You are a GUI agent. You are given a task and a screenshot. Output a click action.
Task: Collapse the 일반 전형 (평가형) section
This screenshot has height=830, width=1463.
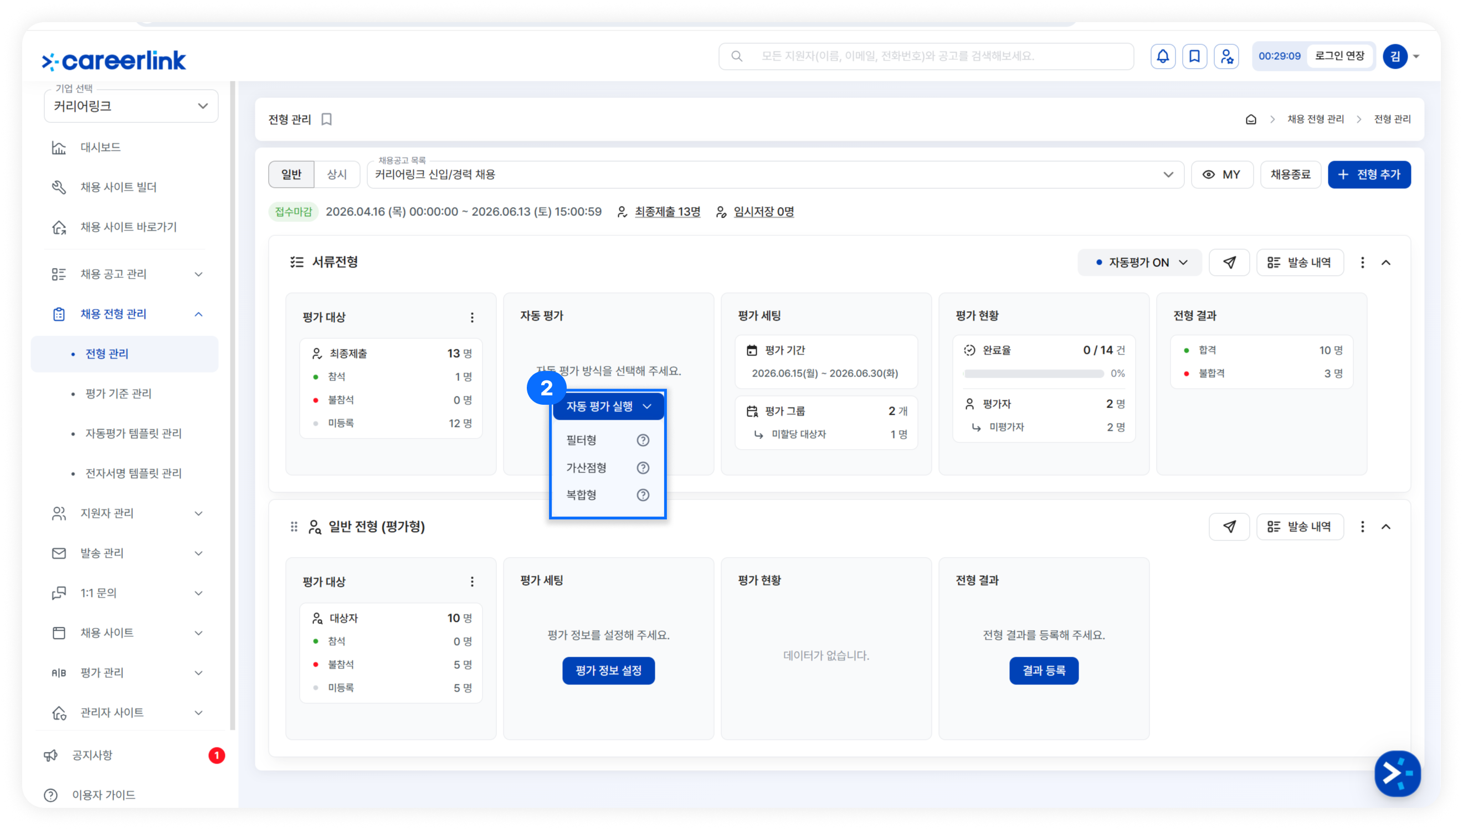tap(1386, 527)
